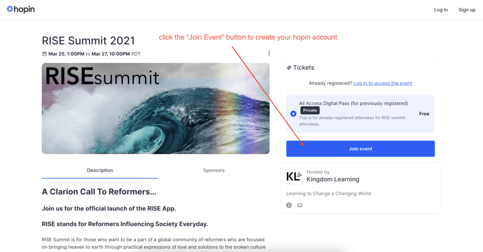Click the calendar icon beside event date
The width and height of the screenshot is (483, 252).
[x=44, y=54]
